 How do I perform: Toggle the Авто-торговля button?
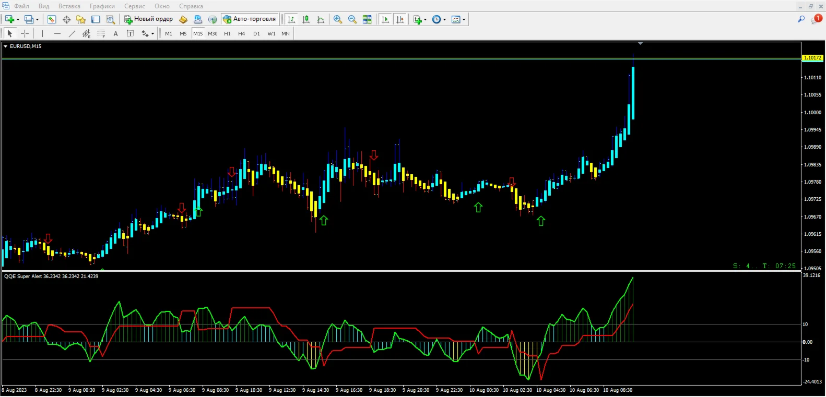(x=250, y=19)
